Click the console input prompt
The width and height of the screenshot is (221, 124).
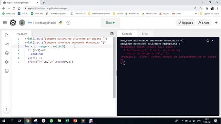124,63
